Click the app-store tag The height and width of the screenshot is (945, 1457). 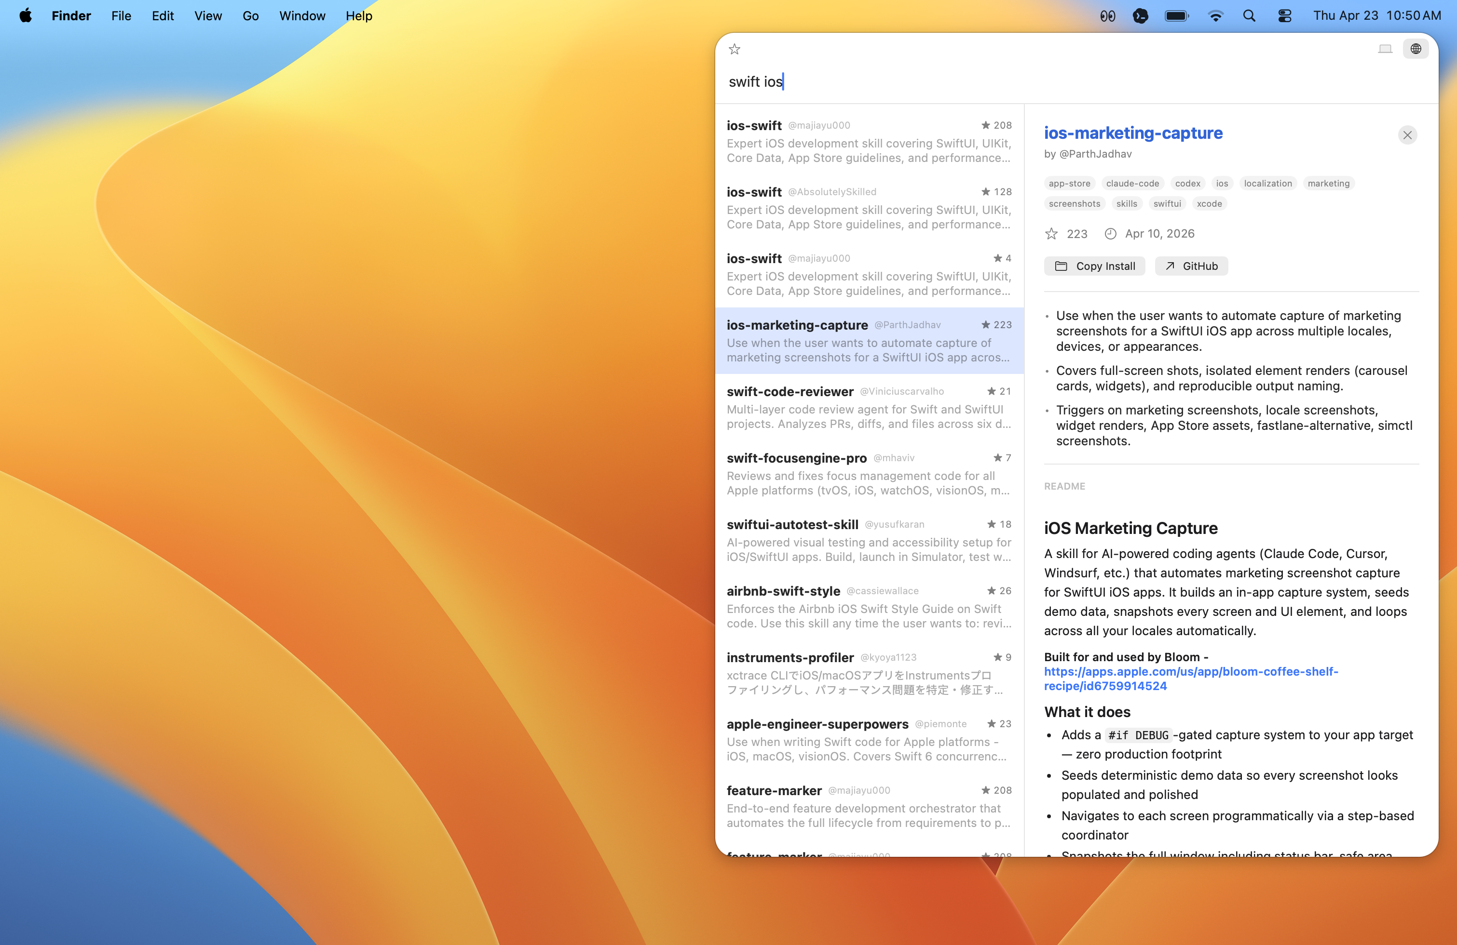[x=1070, y=184]
